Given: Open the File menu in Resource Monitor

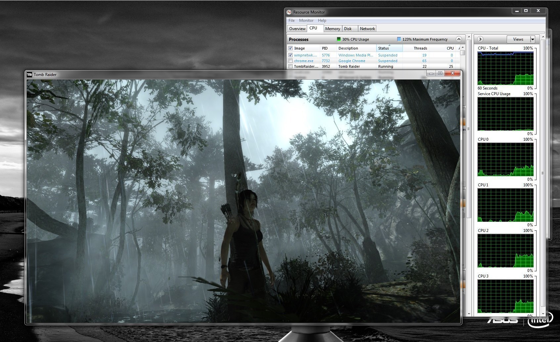Looking at the screenshot, I should tap(292, 20).
